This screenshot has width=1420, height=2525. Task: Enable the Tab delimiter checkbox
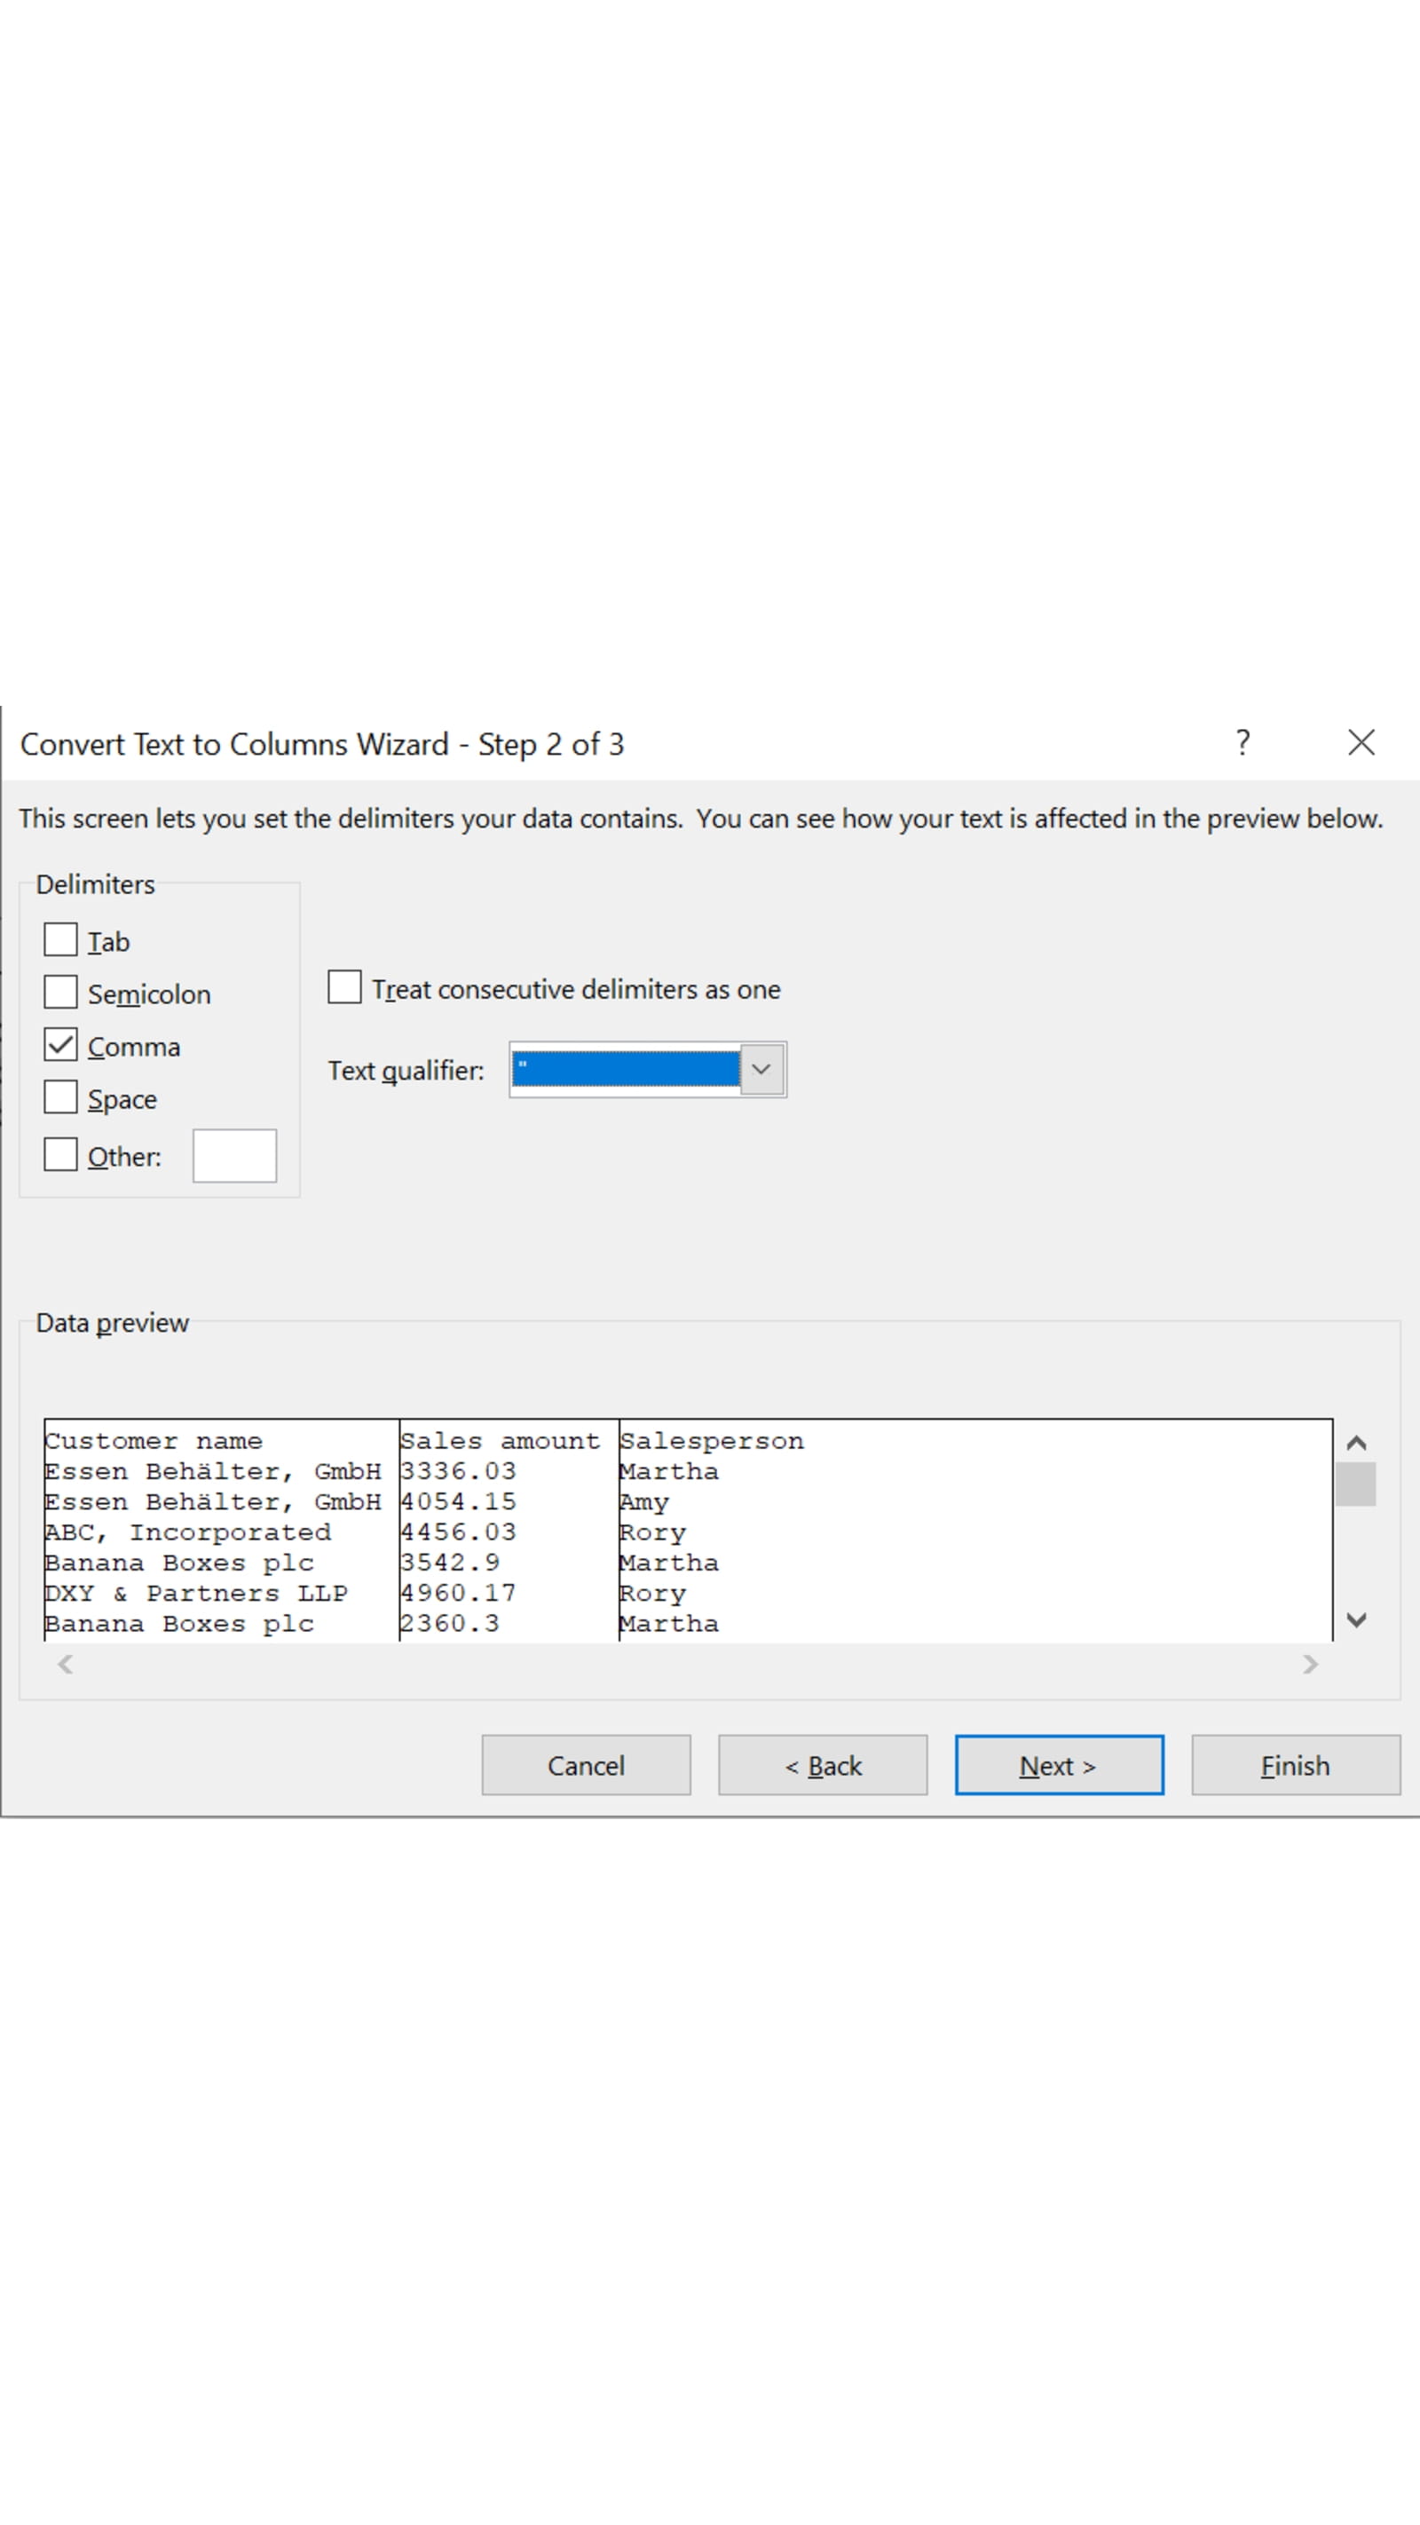click(60, 939)
